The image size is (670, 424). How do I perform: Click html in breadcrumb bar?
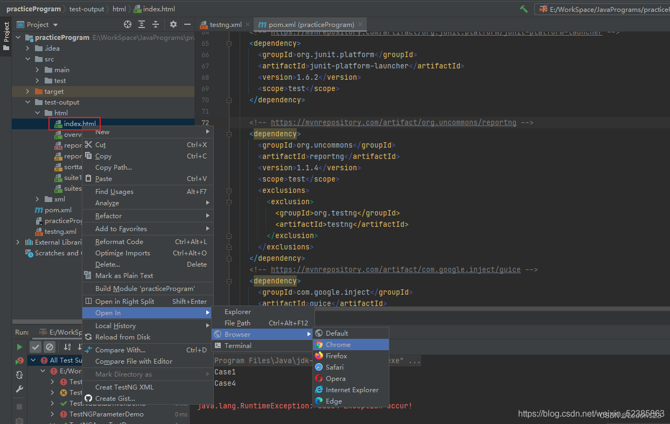pos(119,9)
